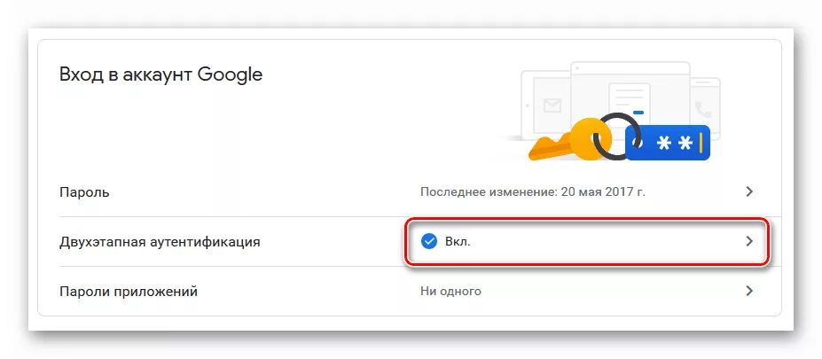Open the Пароль row chevron arrow
The height and width of the screenshot is (359, 822).
point(749,191)
